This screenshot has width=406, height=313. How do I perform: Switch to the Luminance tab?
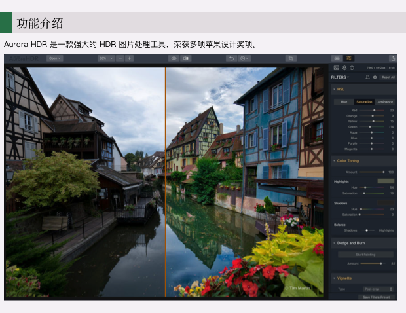coord(384,102)
